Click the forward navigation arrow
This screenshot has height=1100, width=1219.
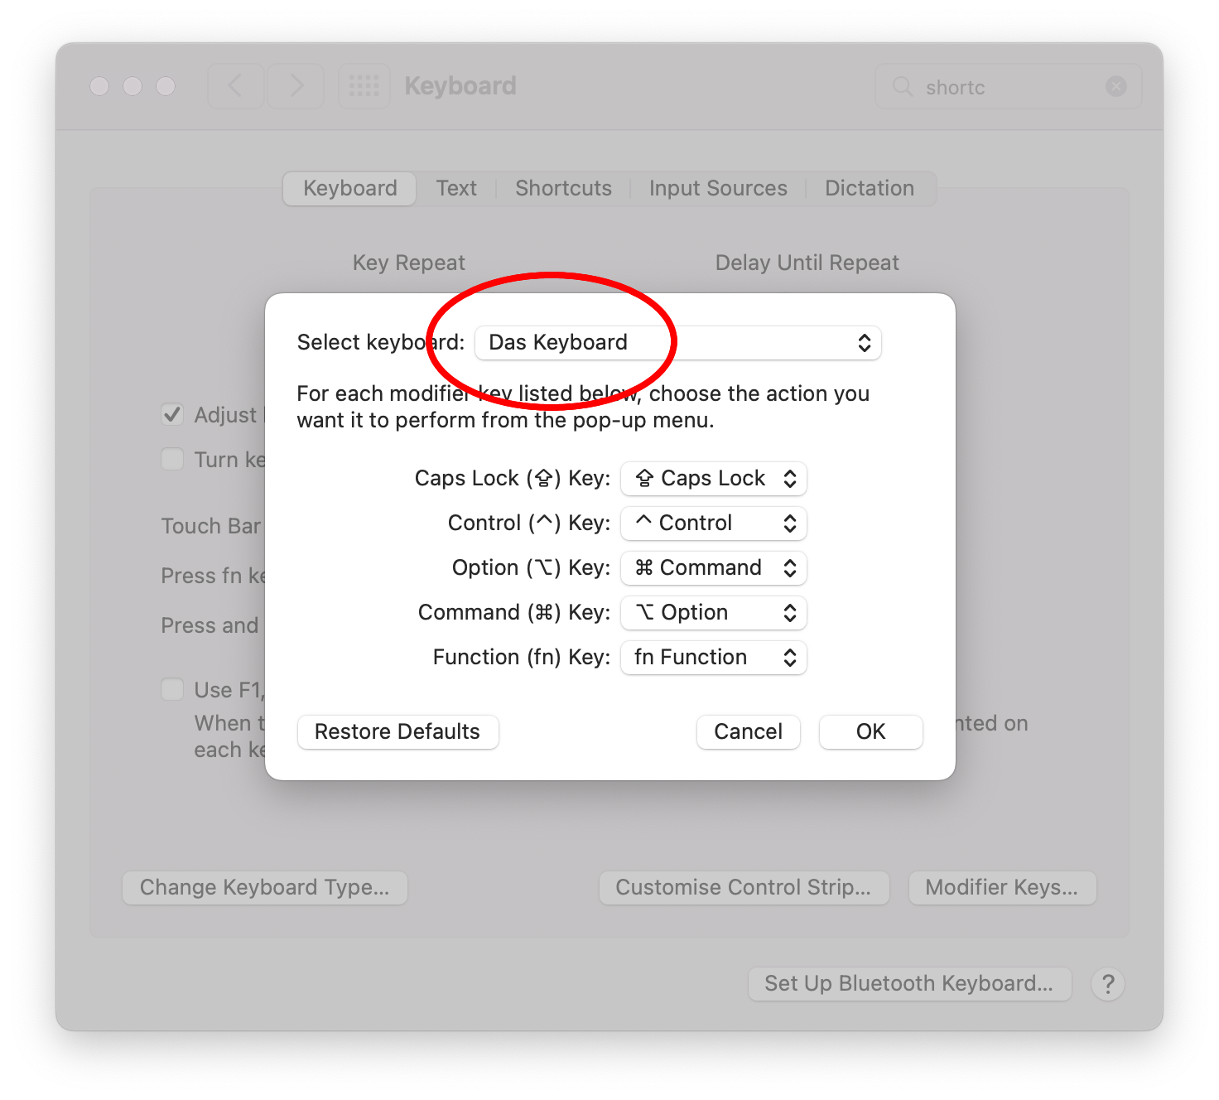tap(296, 86)
